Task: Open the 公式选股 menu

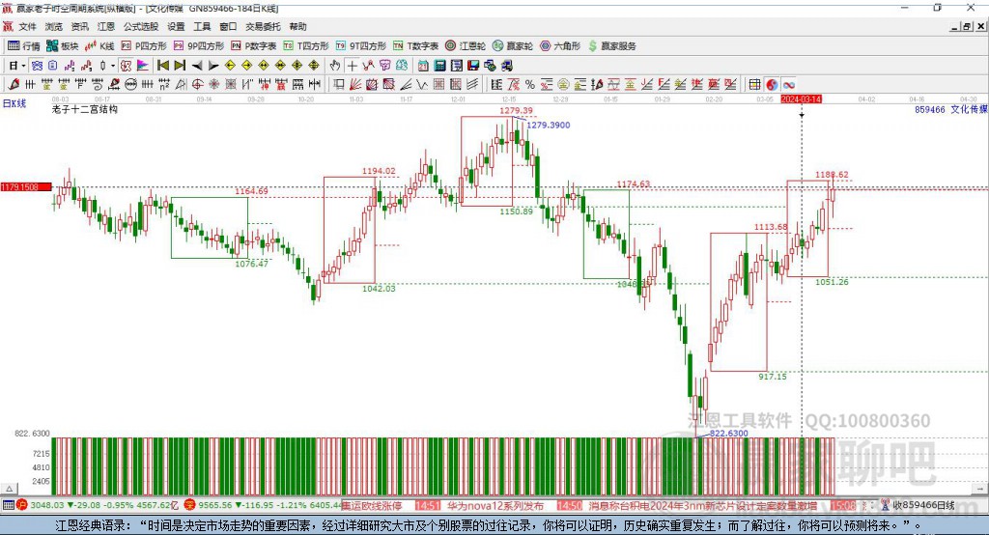Action: [141, 26]
